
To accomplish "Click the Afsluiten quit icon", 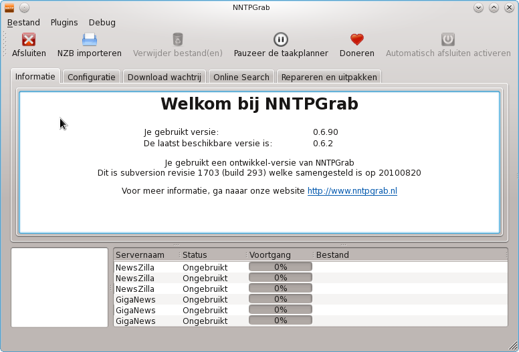I will [x=29, y=40].
